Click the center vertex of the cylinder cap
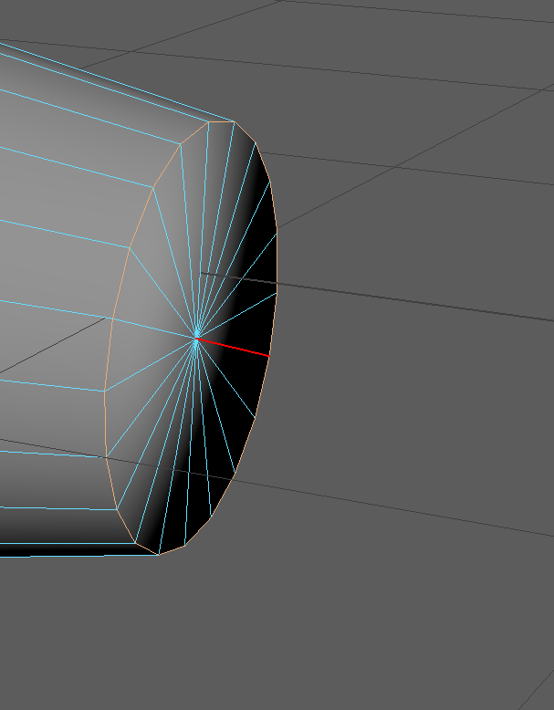554x710 pixels. click(x=196, y=339)
